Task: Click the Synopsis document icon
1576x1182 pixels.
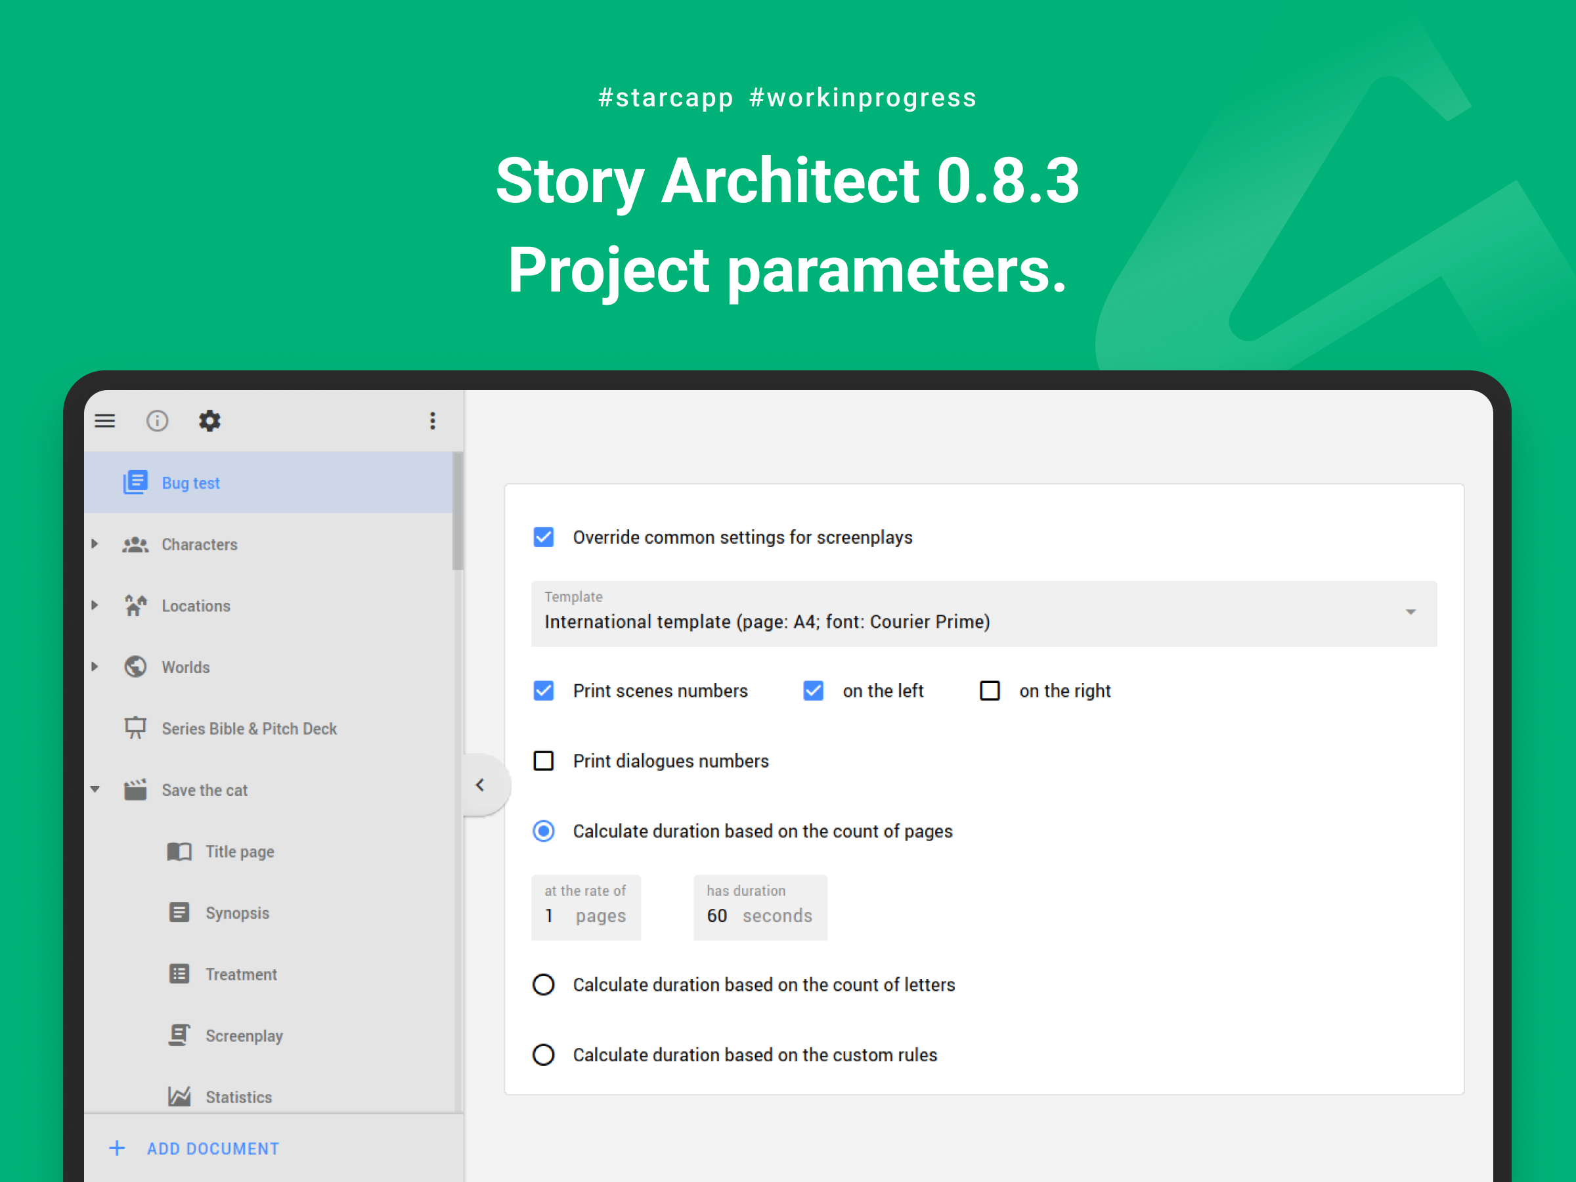Action: tap(179, 913)
